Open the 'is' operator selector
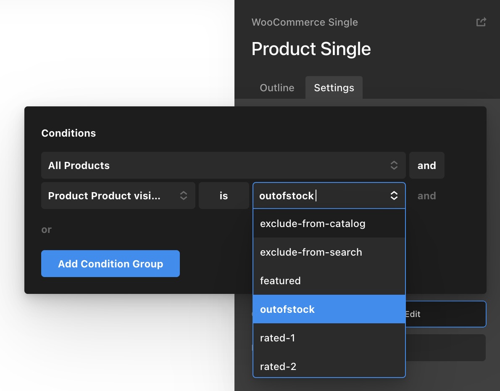This screenshot has width=500, height=391. point(224,195)
